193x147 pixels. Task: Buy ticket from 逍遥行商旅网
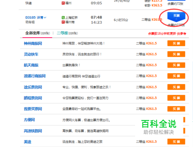(176, 76)
